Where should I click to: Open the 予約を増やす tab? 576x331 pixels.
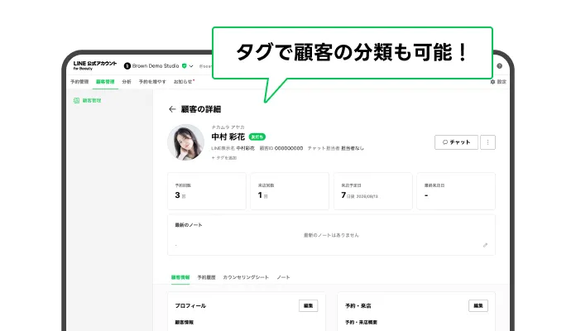click(152, 82)
